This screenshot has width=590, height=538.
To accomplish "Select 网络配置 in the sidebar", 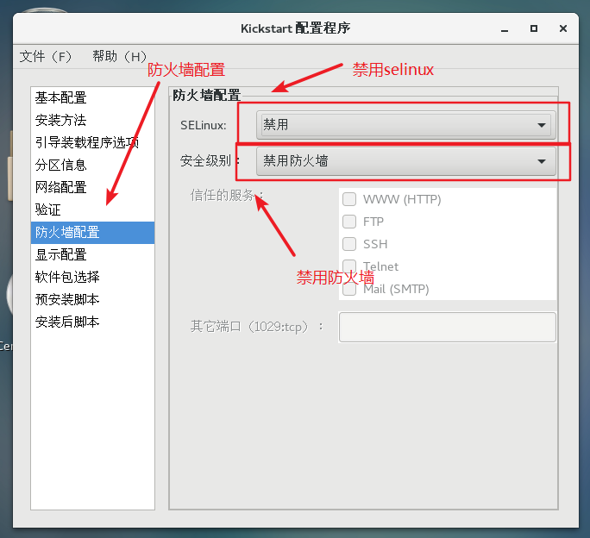I will [92, 187].
